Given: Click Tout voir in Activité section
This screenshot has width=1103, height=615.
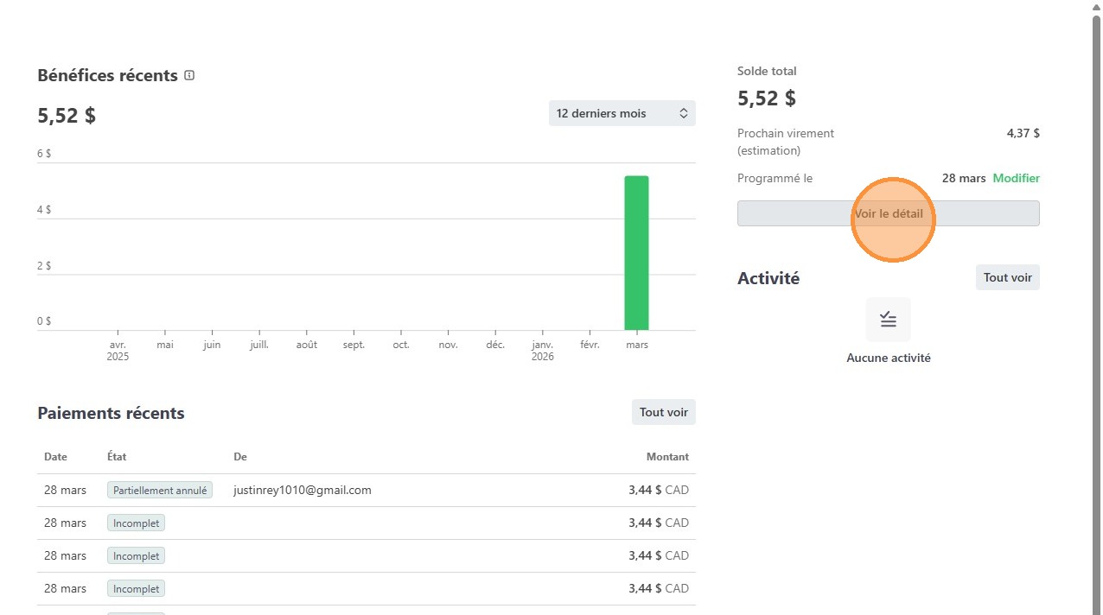Looking at the screenshot, I should click(1007, 277).
